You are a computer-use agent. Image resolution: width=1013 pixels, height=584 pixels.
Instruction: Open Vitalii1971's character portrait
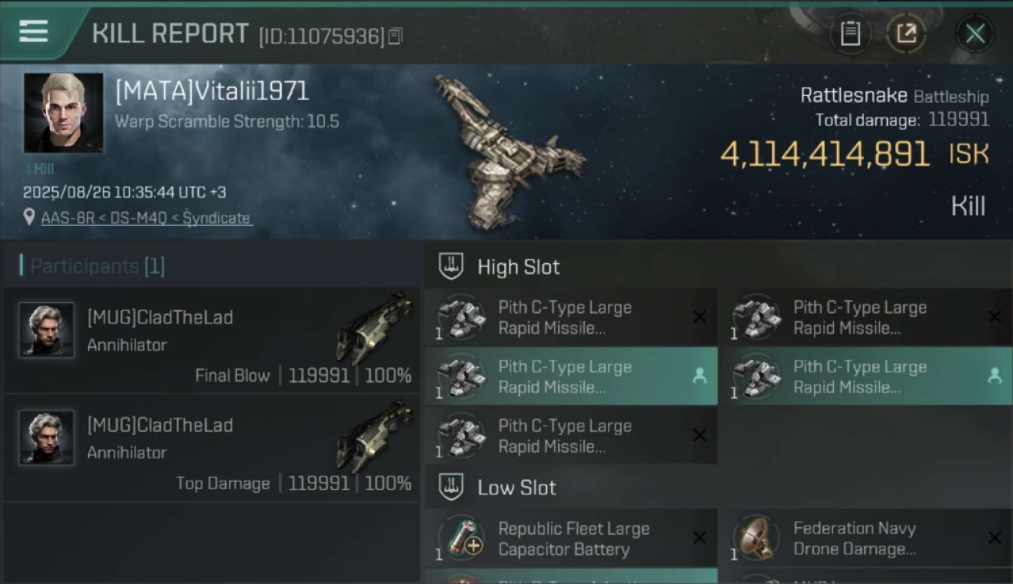(x=63, y=113)
